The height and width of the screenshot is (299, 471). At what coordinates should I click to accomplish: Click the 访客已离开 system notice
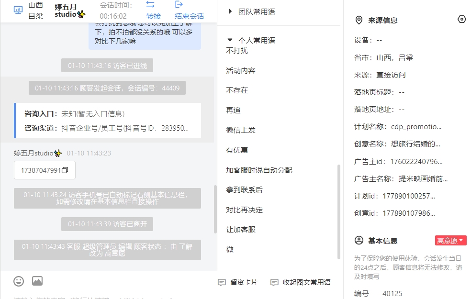coord(107,224)
